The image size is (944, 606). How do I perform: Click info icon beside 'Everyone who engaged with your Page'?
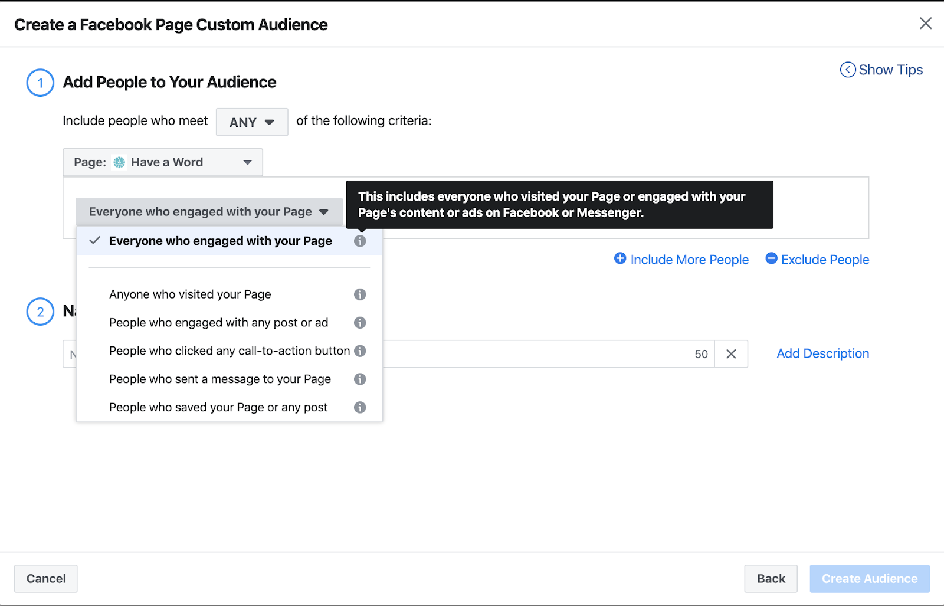[x=360, y=241]
